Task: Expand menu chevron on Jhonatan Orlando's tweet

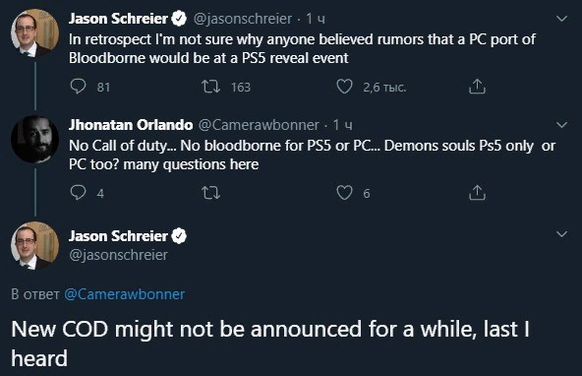Action: 562,124
